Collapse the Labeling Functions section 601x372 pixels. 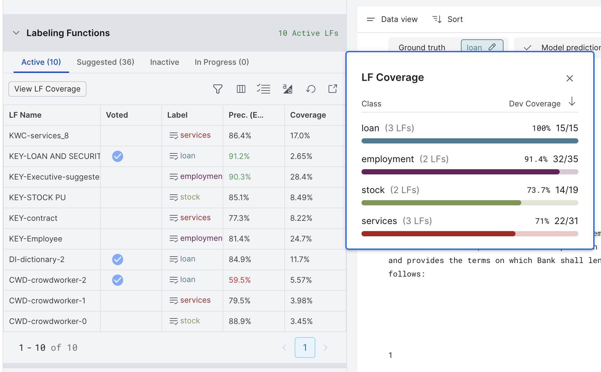16,33
